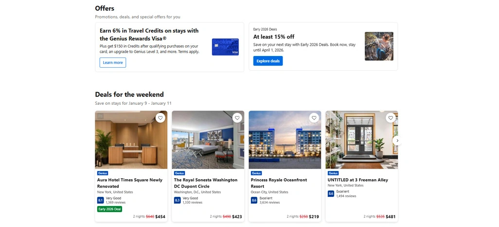The width and height of the screenshot is (499, 227).
Task: Click the 8.1 rating score badge
Action: [x=101, y=200]
